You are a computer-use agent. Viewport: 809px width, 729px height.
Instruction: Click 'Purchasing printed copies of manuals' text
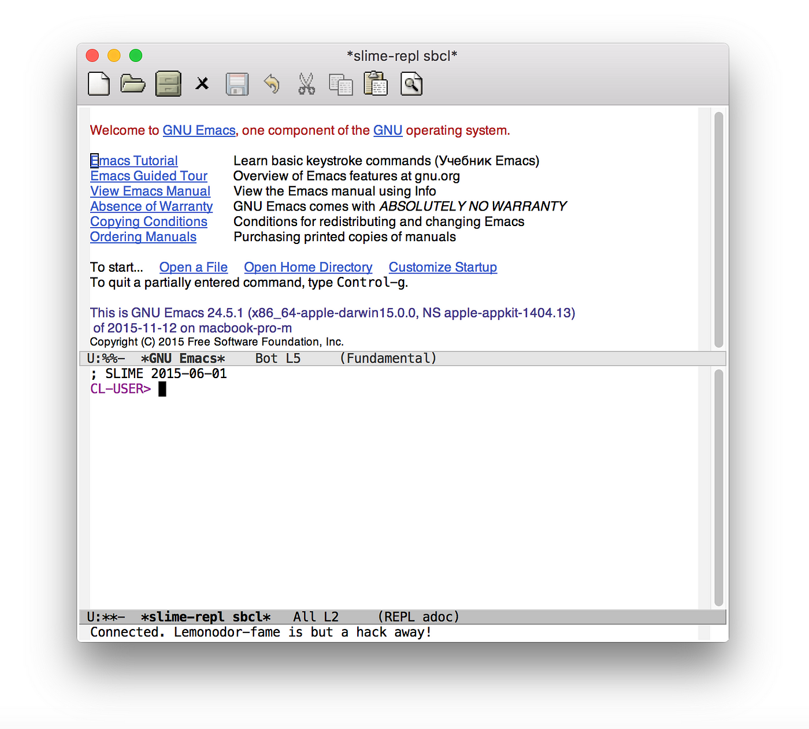tap(344, 237)
